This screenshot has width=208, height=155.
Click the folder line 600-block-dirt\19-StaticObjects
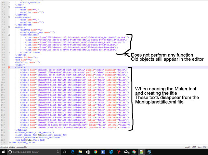[74, 92]
